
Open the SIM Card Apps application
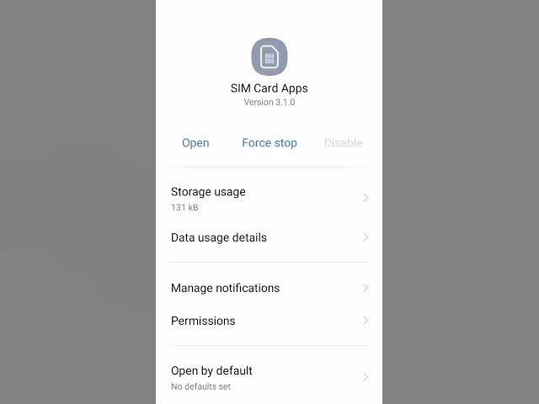pos(195,143)
